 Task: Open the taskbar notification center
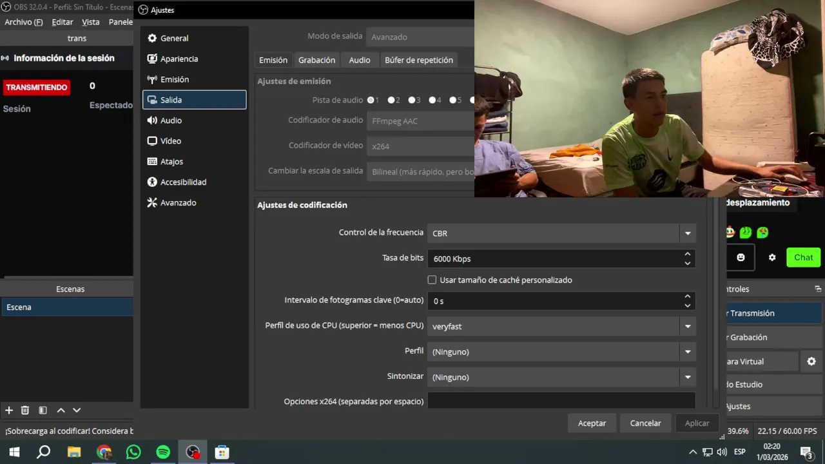click(x=806, y=452)
